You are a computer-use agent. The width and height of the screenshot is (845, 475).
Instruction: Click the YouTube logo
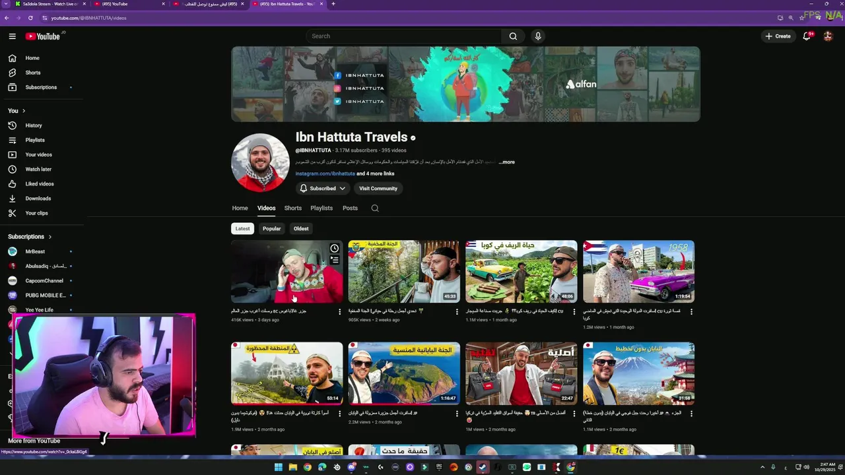[x=43, y=36]
